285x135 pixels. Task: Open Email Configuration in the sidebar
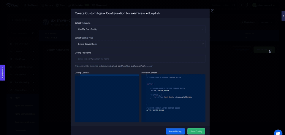[22, 67]
